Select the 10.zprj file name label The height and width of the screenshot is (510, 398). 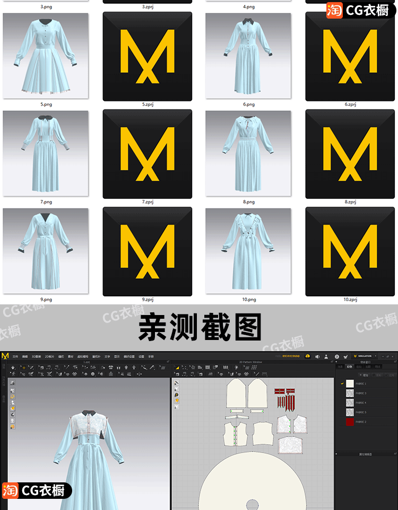click(x=350, y=300)
